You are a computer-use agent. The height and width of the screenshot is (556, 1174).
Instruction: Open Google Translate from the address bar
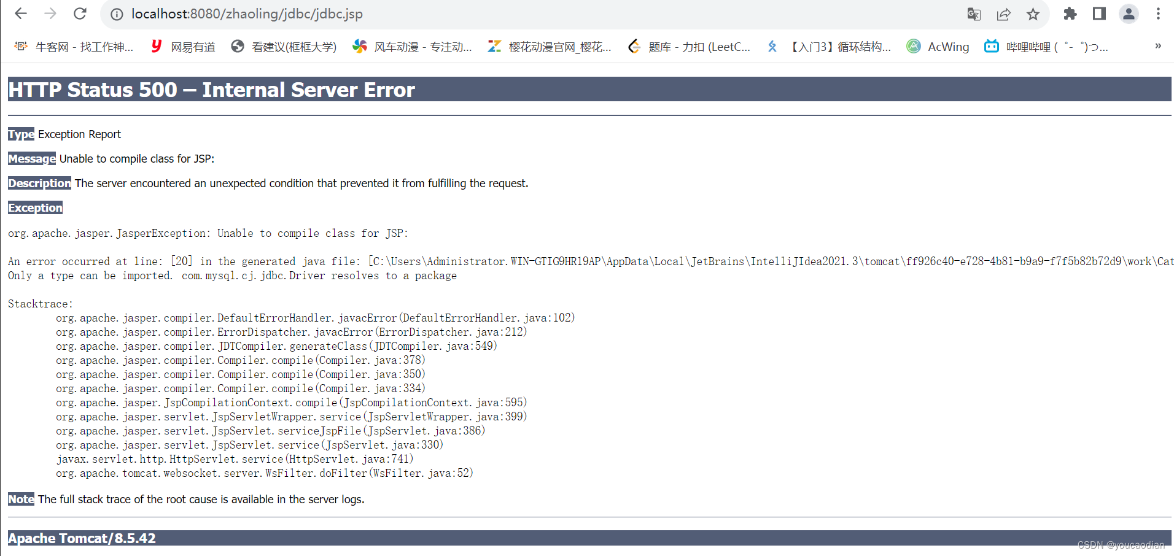974,14
